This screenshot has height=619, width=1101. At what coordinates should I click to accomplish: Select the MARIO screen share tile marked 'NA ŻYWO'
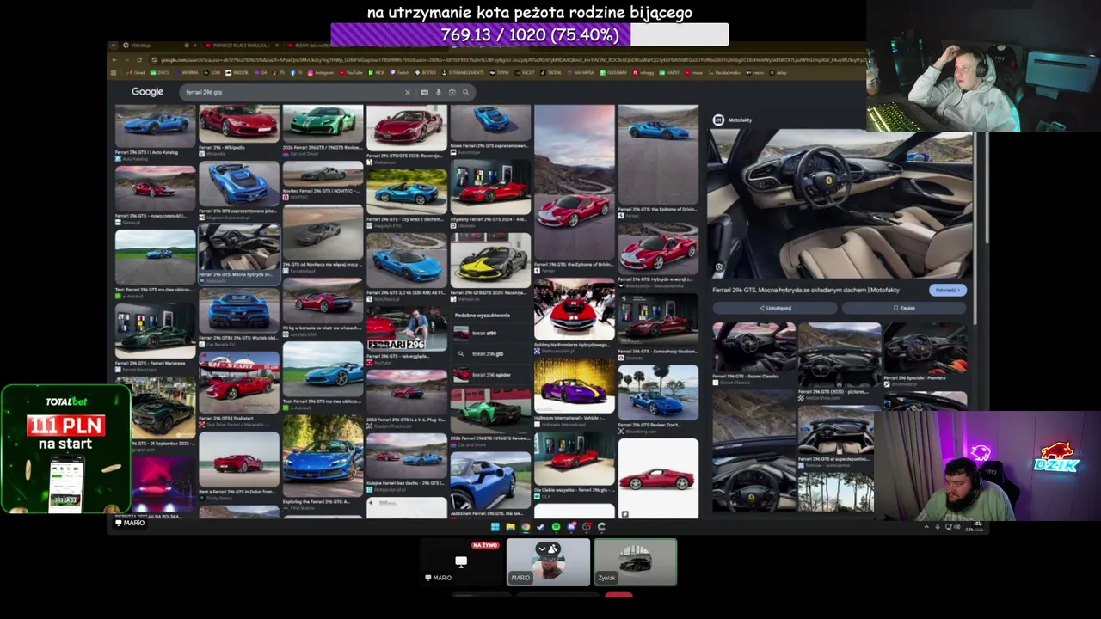tap(461, 562)
